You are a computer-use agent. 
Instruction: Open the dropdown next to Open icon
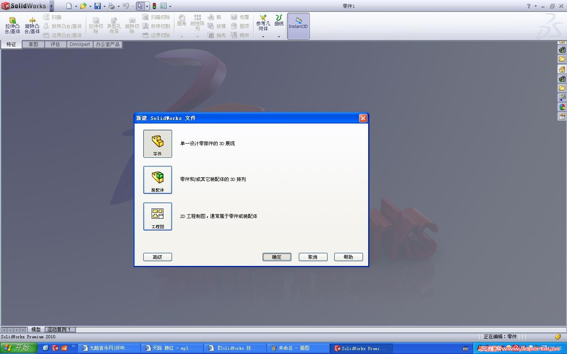point(90,6)
